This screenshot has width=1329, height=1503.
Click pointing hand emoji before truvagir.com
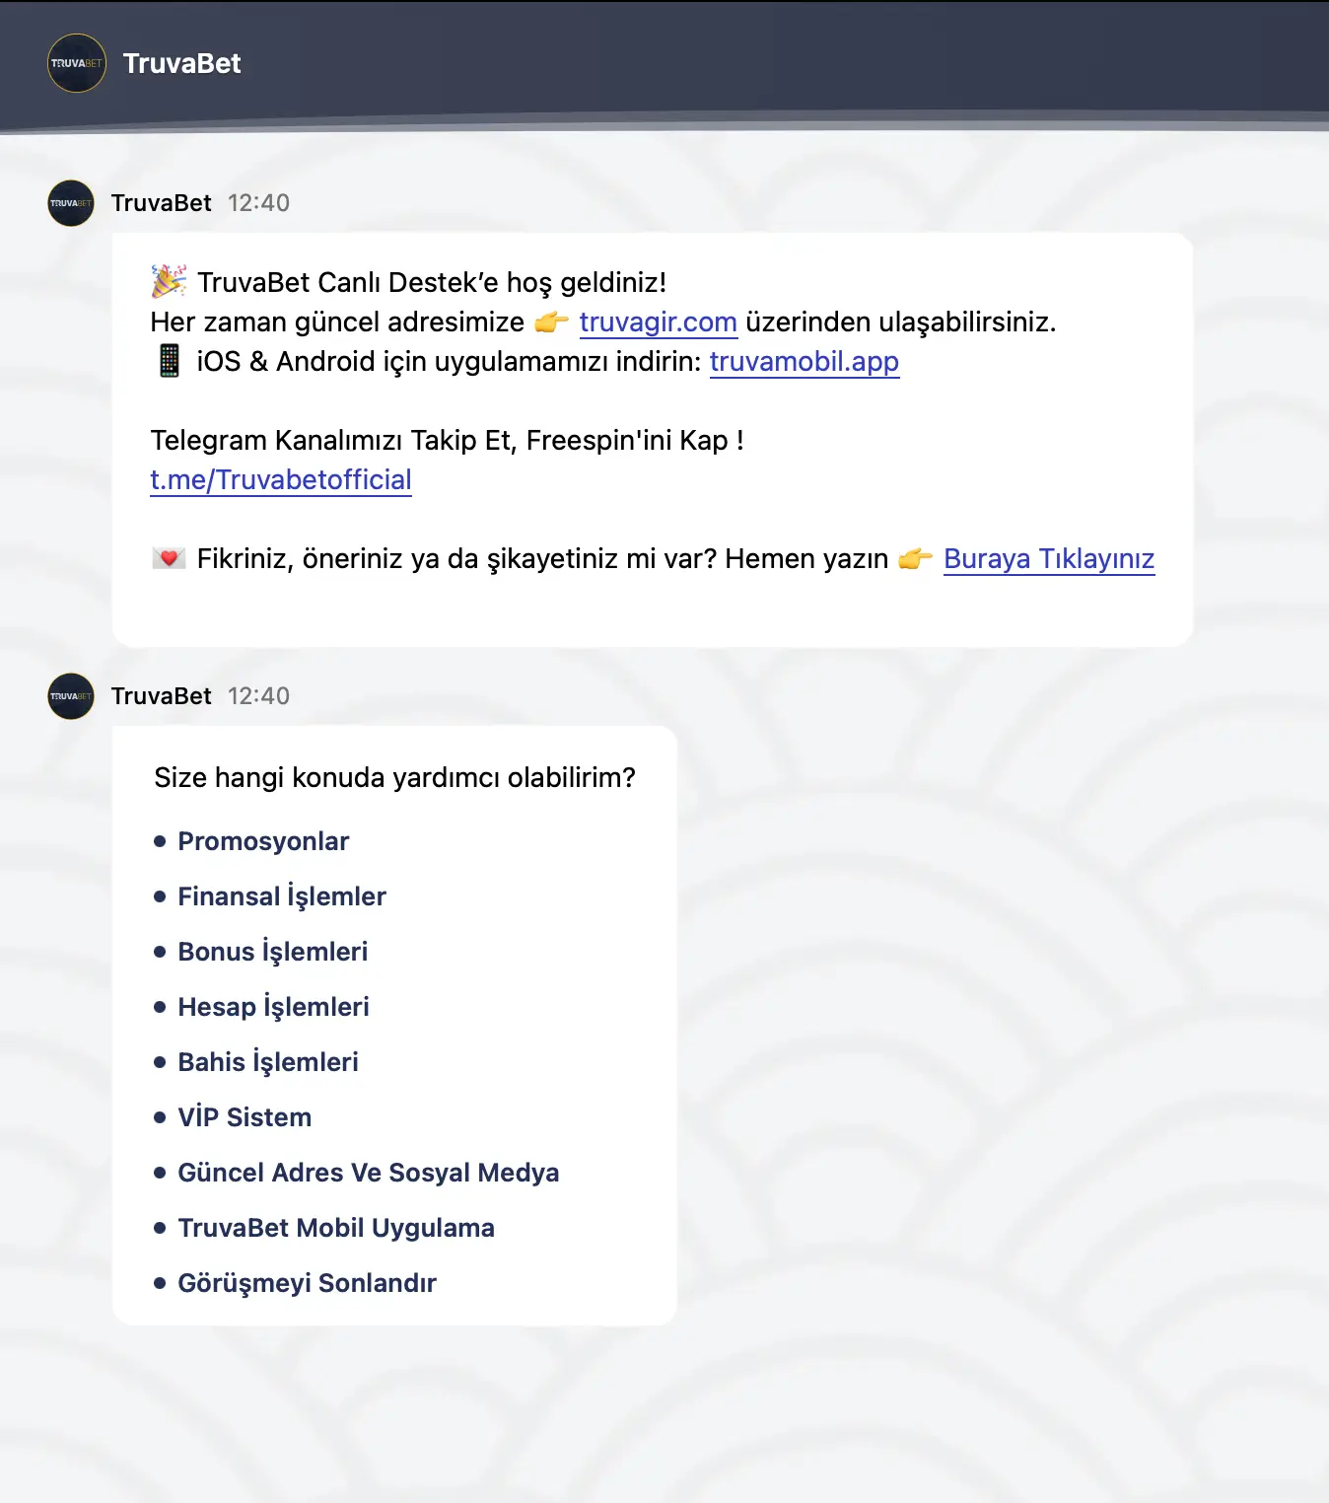click(x=552, y=322)
